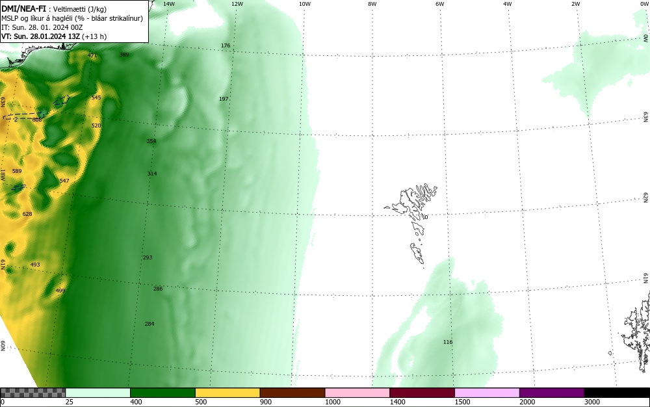
Task: Click the map value 499
Action: pyautogui.click(x=60, y=291)
